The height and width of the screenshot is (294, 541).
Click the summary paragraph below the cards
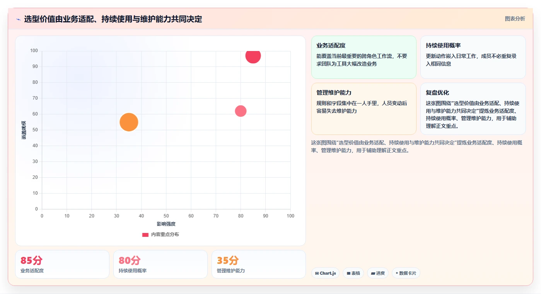(x=416, y=146)
